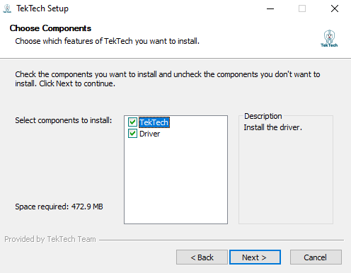Viewport: 351px width, 273px height.
Task: Click the TekTech robot logo in header
Action: click(x=329, y=38)
